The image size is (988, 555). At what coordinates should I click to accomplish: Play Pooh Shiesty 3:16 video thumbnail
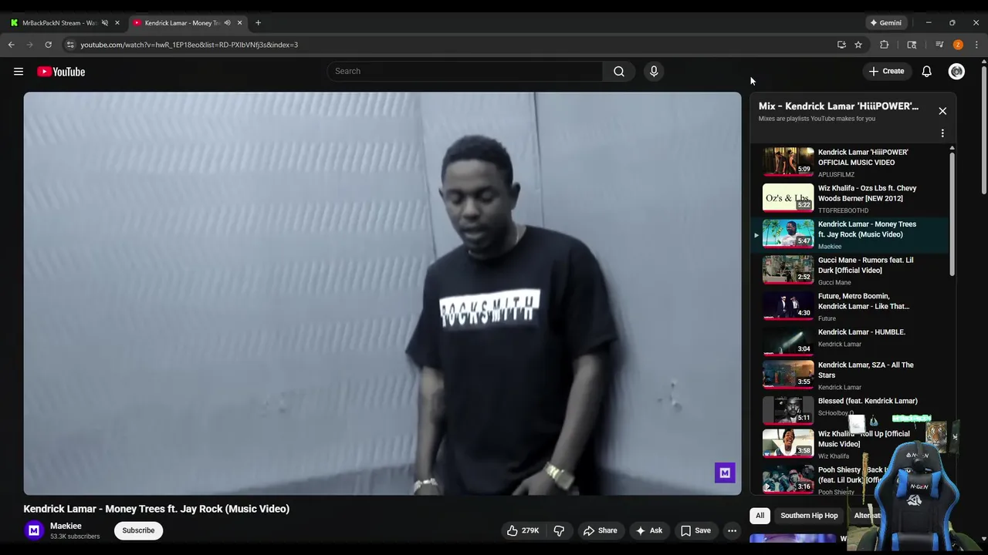(x=788, y=479)
